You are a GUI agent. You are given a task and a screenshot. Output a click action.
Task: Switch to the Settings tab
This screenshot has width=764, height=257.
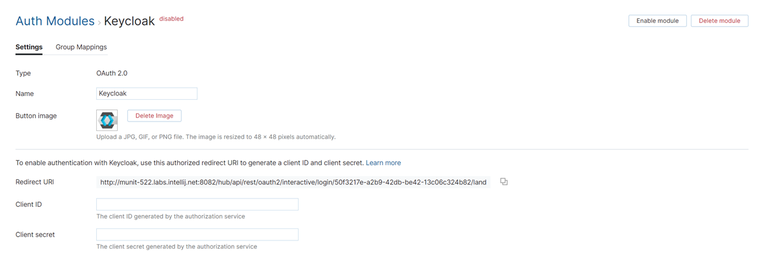tap(29, 47)
